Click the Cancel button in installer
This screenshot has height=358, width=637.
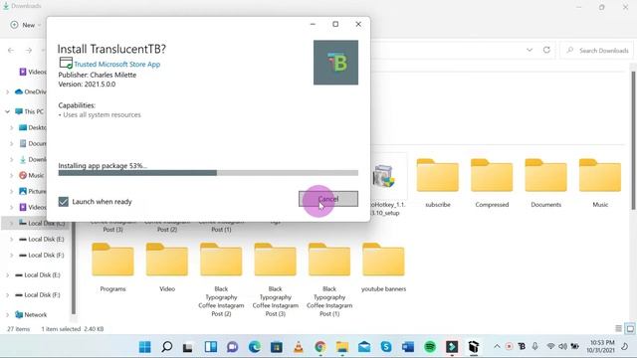[x=328, y=199]
